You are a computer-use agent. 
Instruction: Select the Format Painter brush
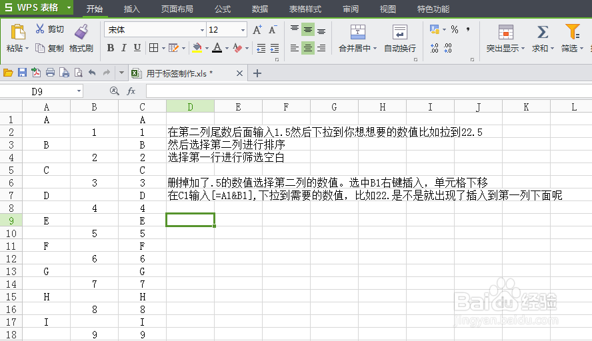[x=81, y=32]
